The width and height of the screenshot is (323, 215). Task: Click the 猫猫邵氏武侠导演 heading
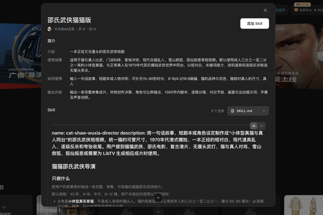(x=74, y=166)
